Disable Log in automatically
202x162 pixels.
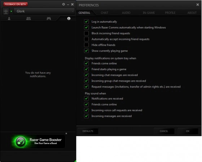(87, 22)
